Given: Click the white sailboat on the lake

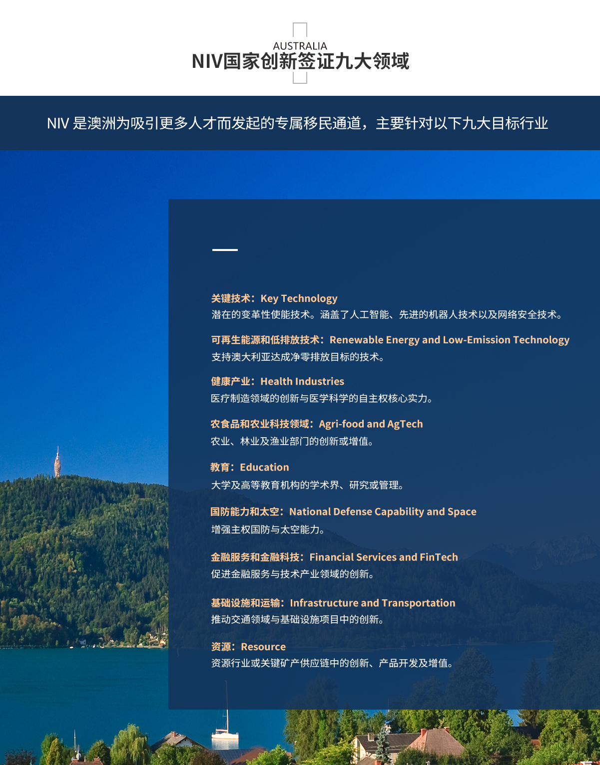Looking at the screenshot, I should (225, 731).
